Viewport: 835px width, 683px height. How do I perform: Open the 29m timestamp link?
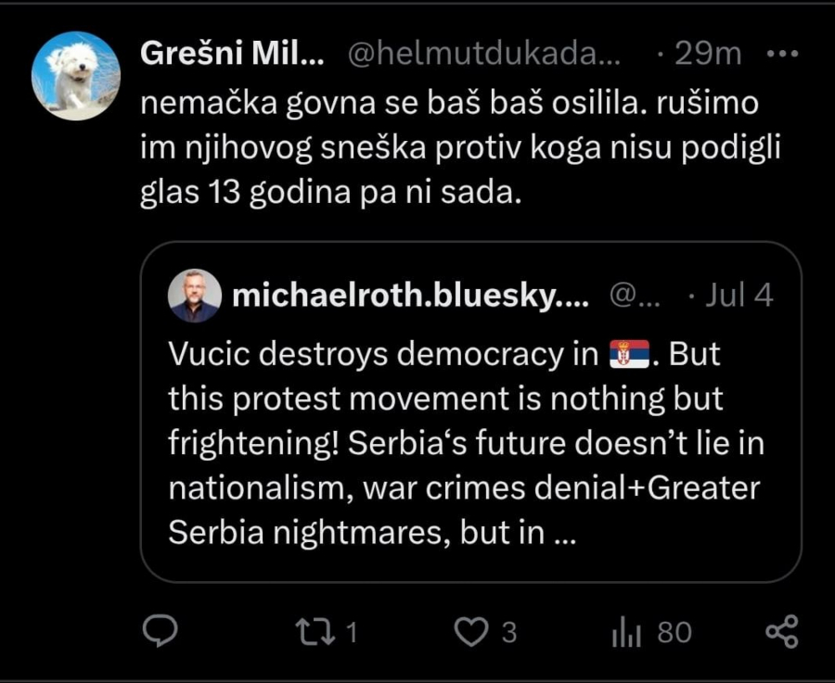pyautogui.click(x=708, y=54)
